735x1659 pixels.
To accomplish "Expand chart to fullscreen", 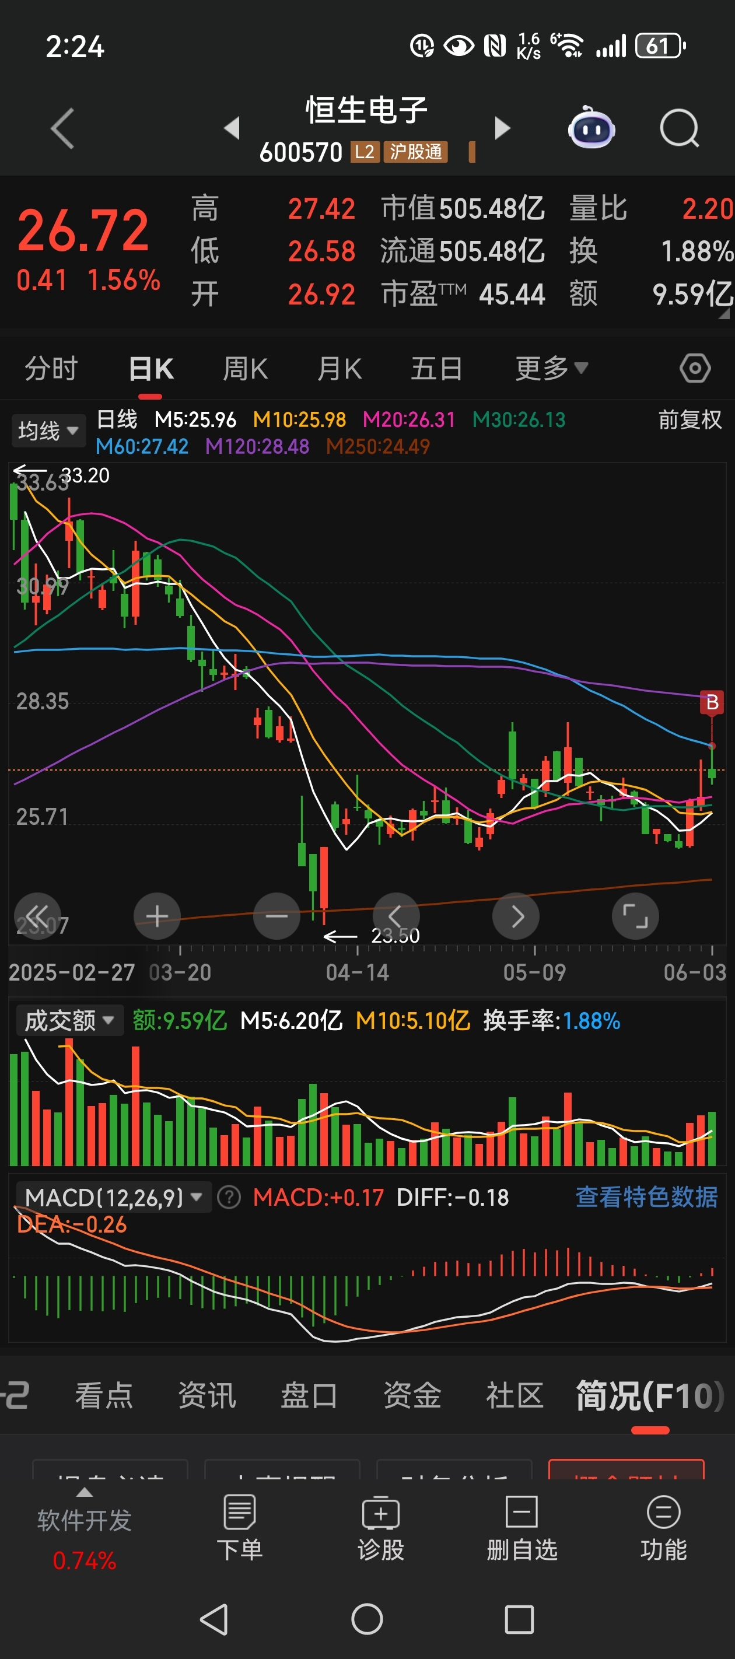I will [635, 916].
